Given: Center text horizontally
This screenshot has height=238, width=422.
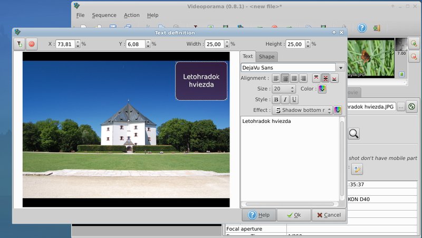Looking at the screenshot, I should [285, 78].
